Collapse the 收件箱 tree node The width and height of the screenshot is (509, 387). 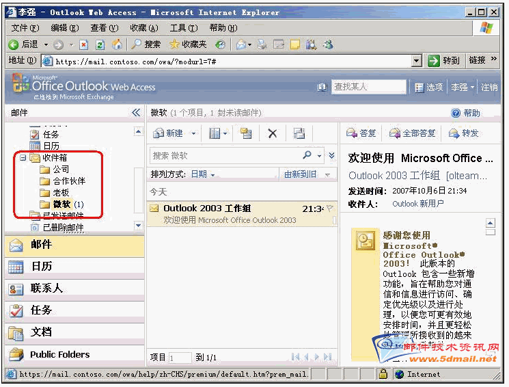[x=23, y=158]
